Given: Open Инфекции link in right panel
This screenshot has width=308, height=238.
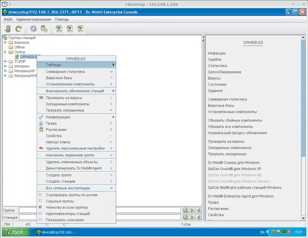Looking at the screenshot, I should 217,53.
